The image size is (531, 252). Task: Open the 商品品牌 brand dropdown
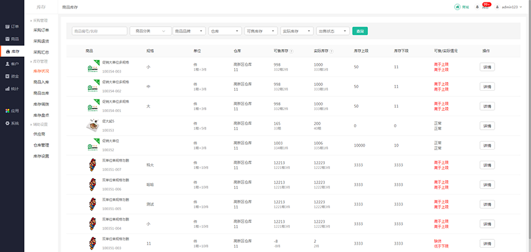(x=189, y=31)
